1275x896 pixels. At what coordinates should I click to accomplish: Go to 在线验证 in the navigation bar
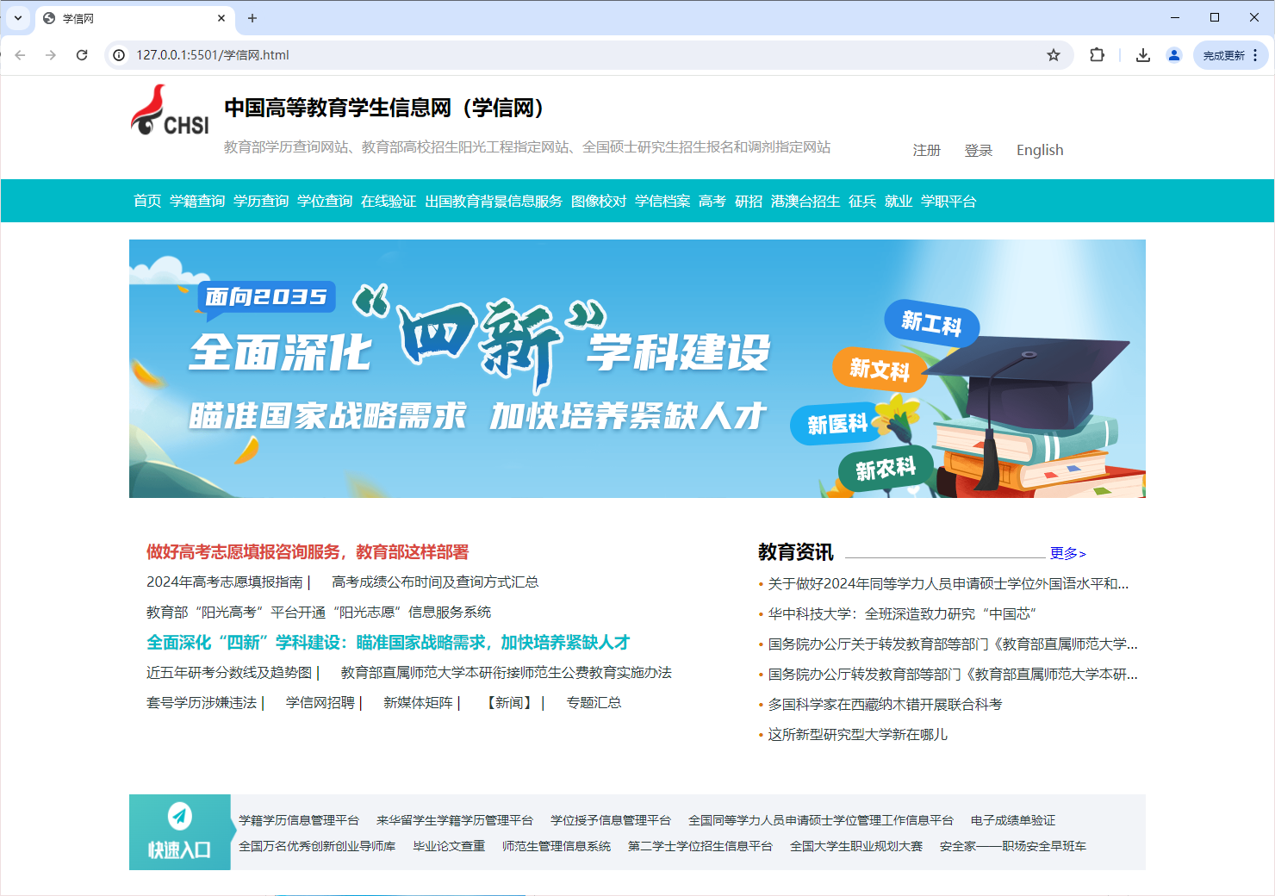tap(389, 201)
